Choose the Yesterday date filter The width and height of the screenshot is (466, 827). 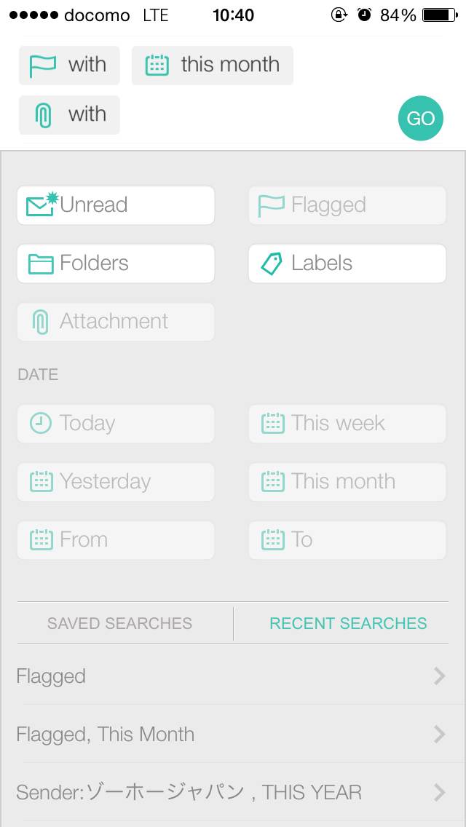[116, 482]
